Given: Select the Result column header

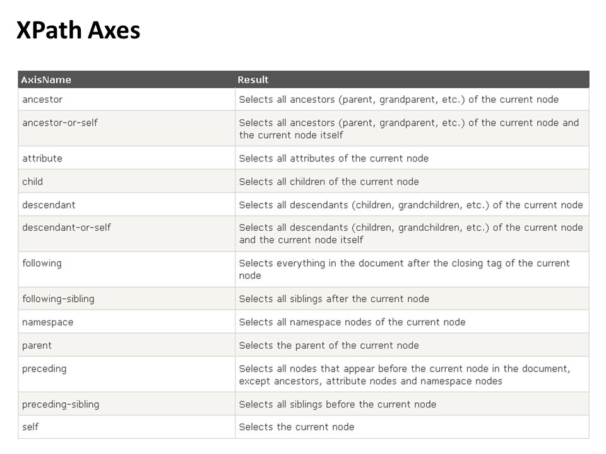Looking at the screenshot, I should coord(252,80).
